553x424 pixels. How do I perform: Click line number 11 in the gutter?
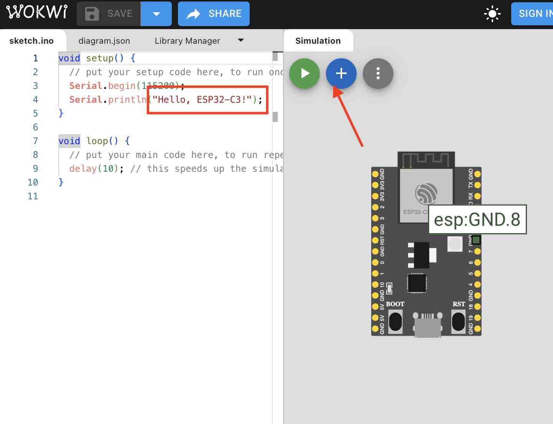coord(33,196)
